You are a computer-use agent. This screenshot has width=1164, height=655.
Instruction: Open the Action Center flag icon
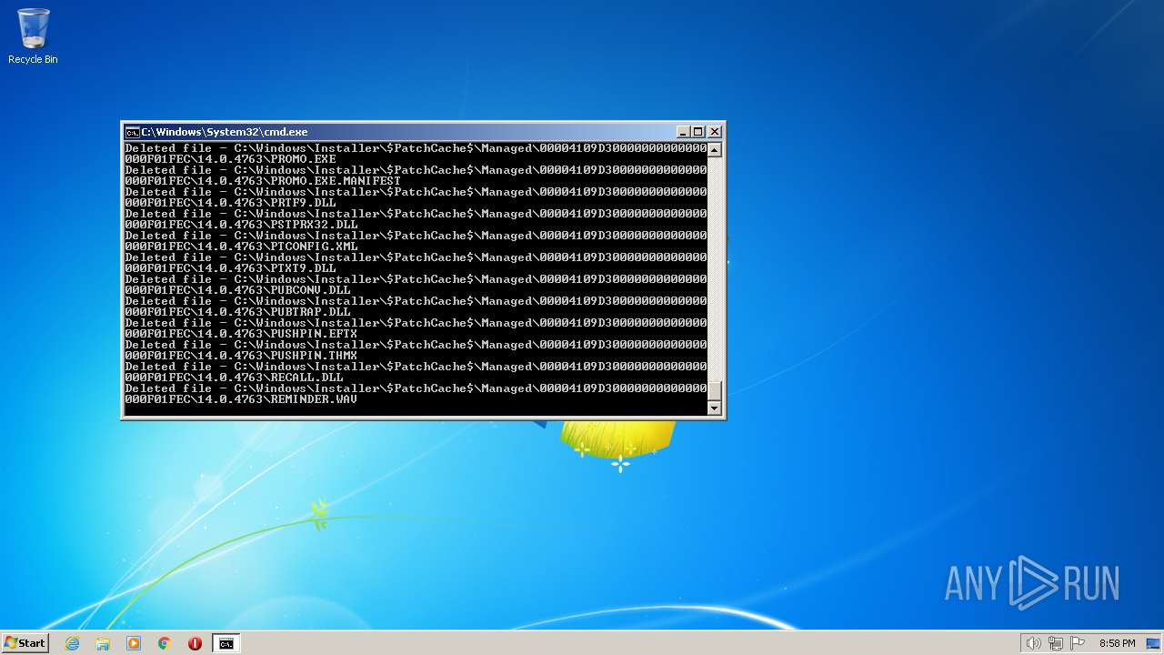click(1078, 643)
